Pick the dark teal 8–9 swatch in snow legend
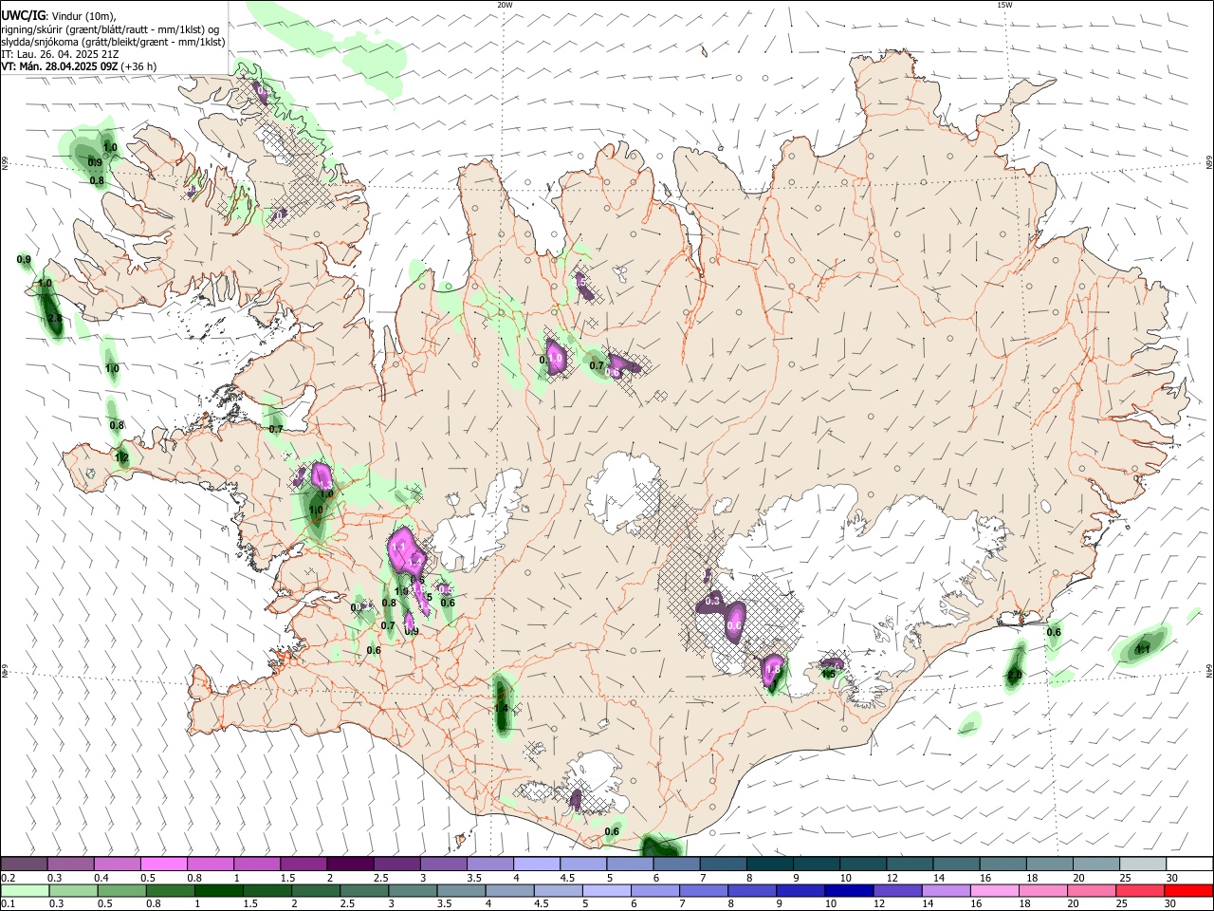This screenshot has width=1214, height=911. (770, 864)
